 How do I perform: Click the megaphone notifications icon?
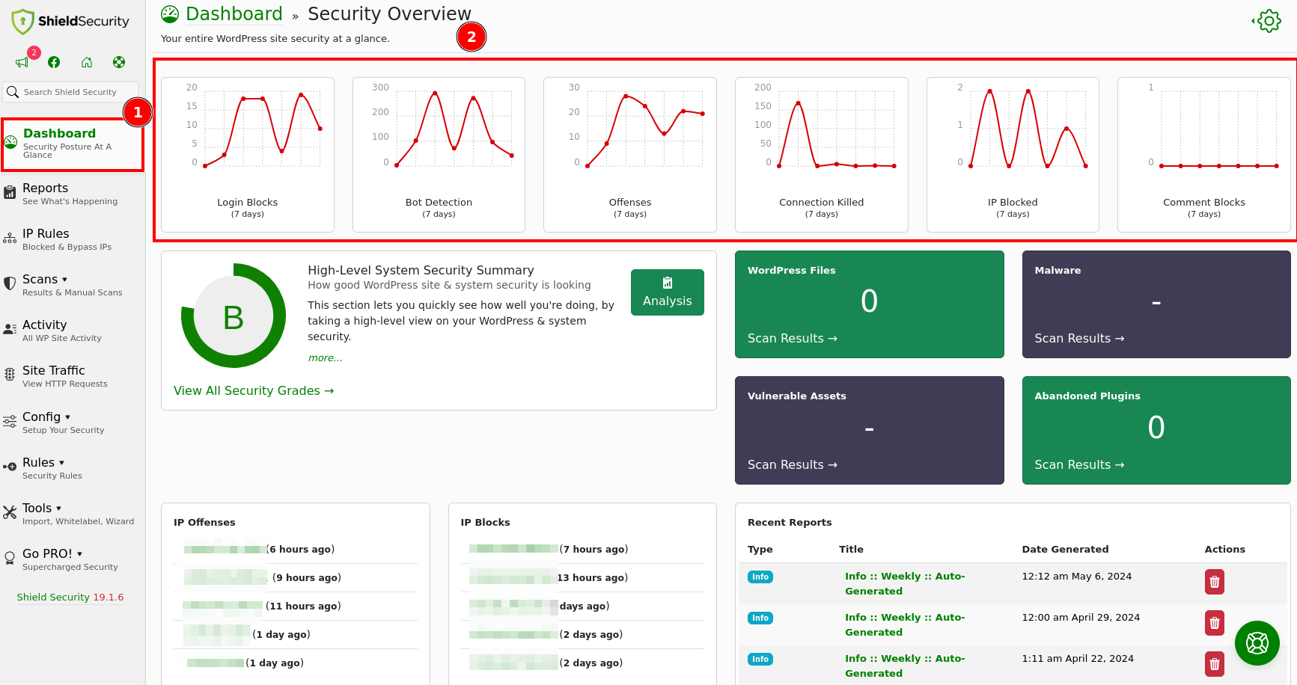pos(22,63)
